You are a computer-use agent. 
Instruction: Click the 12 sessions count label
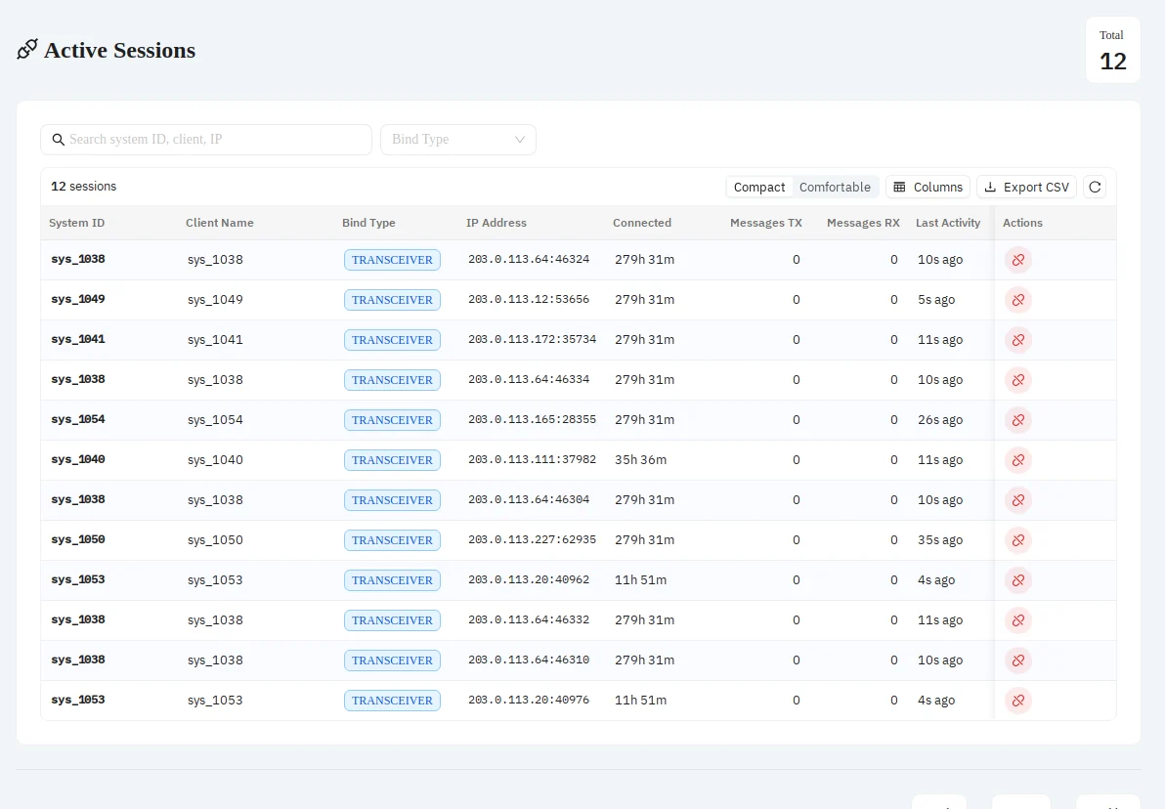pos(84,187)
